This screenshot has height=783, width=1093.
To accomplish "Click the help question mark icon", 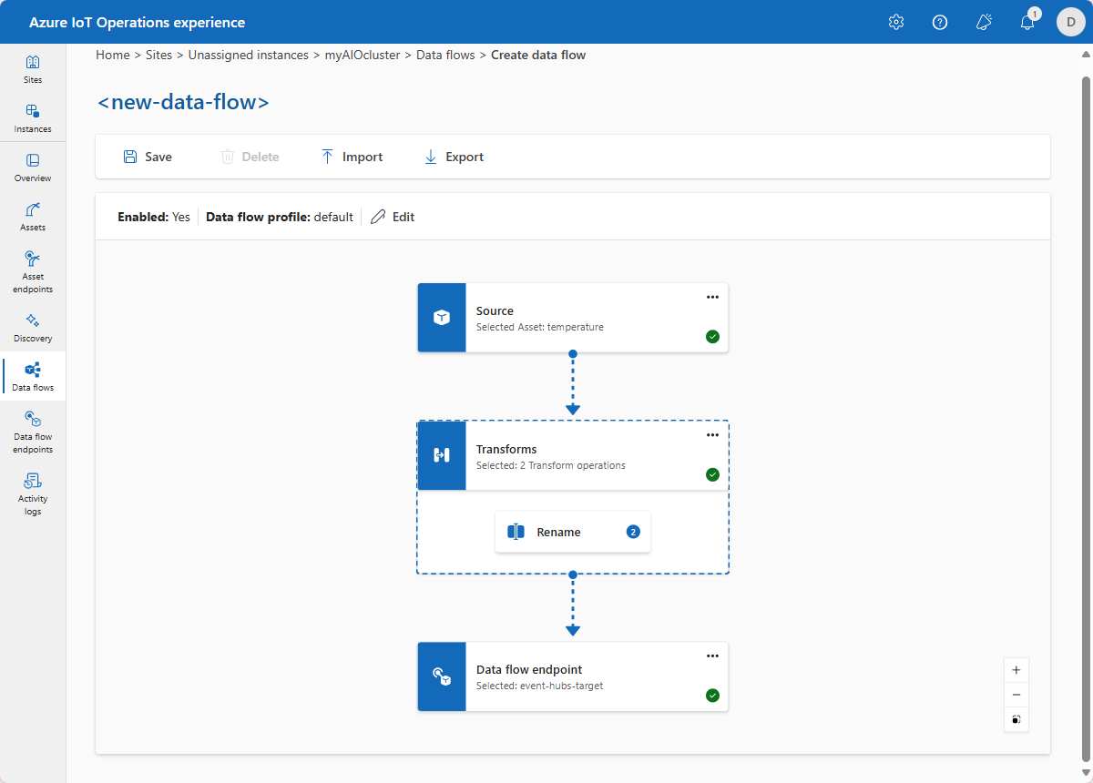I will point(940,22).
